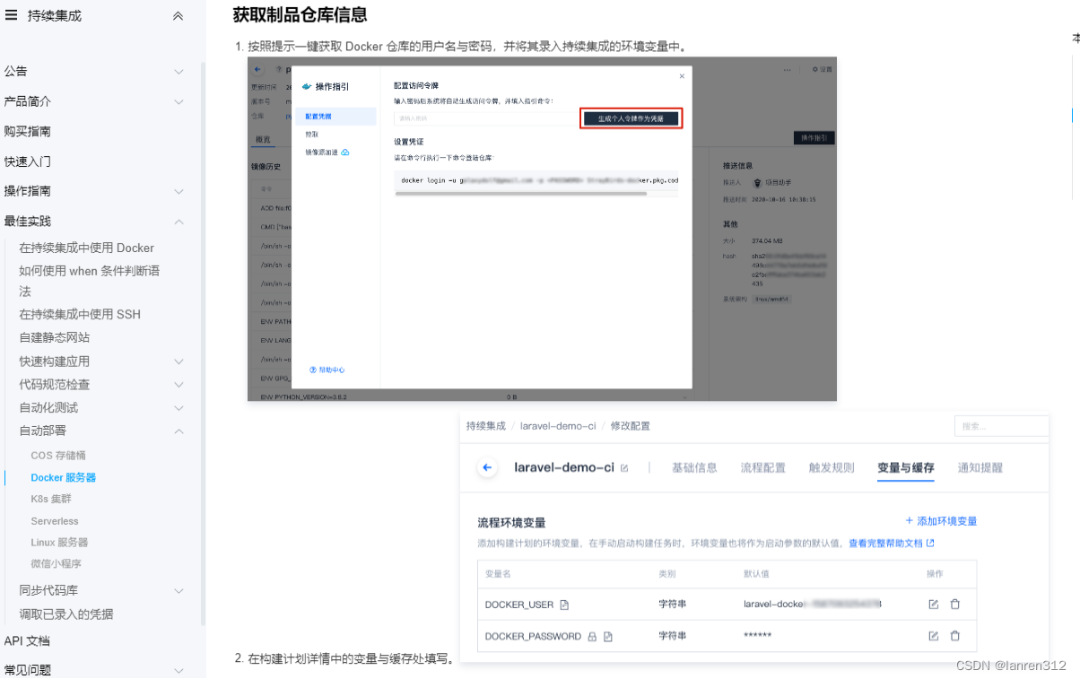The height and width of the screenshot is (679, 1080).
Task: Expand the 操作指南 section chevron
Action: [x=179, y=192]
